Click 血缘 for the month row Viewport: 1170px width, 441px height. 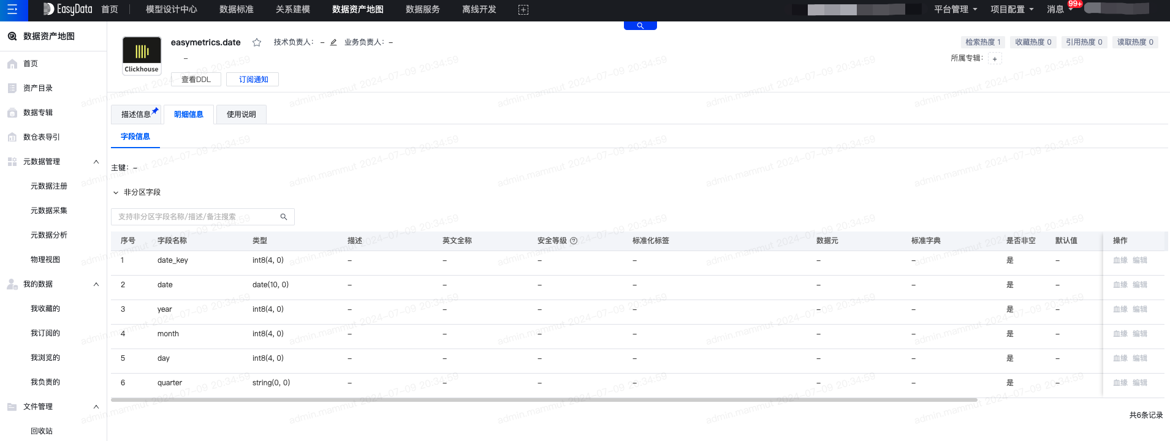tap(1120, 334)
